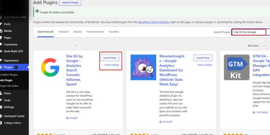The height and width of the screenshot is (135, 270).
Task: Open Rank Math SEO menu
Action: (x=14, y=51)
